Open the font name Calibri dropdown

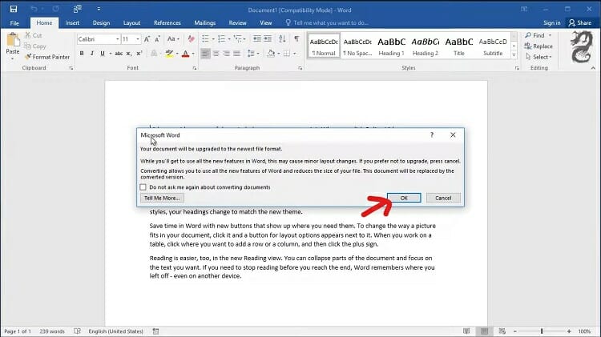[x=117, y=39]
